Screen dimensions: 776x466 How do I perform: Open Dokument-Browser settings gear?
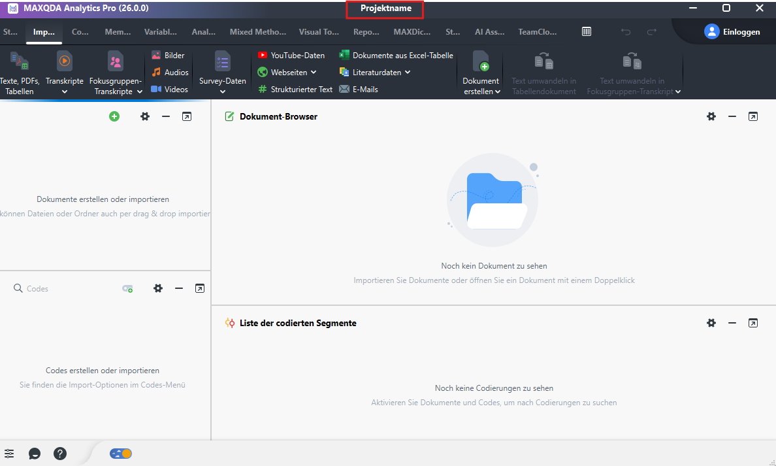pos(711,116)
